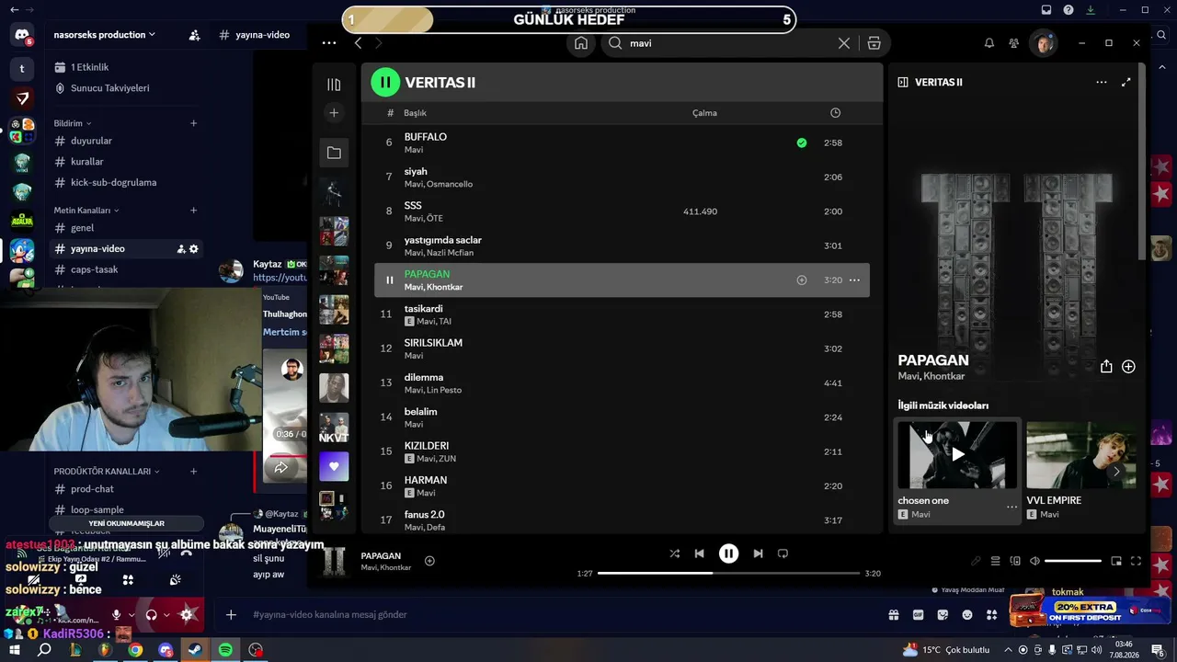The height and width of the screenshot is (662, 1177).
Task: Pause VERITAS II with green button
Action: pos(385,82)
